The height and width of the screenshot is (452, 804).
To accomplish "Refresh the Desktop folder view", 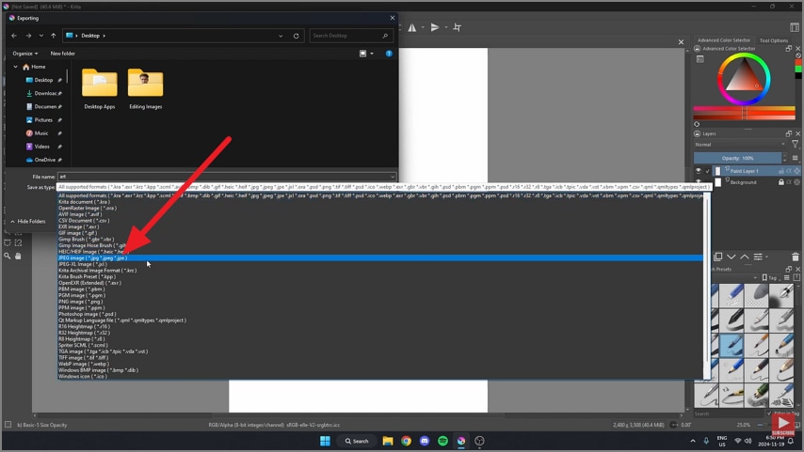I will (296, 36).
